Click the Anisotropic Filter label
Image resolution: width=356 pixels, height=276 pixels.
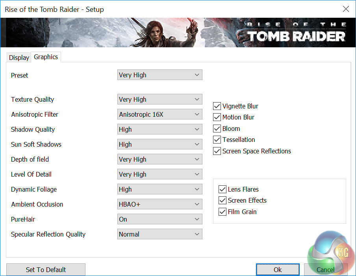[35, 114]
